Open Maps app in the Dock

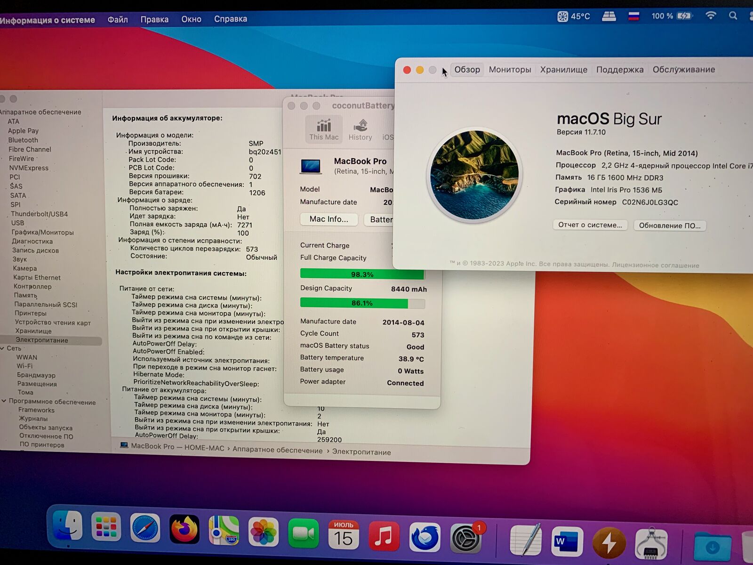pos(224,531)
